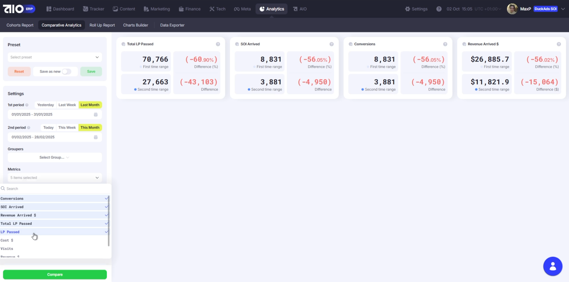Open the Finance menu

[190, 9]
